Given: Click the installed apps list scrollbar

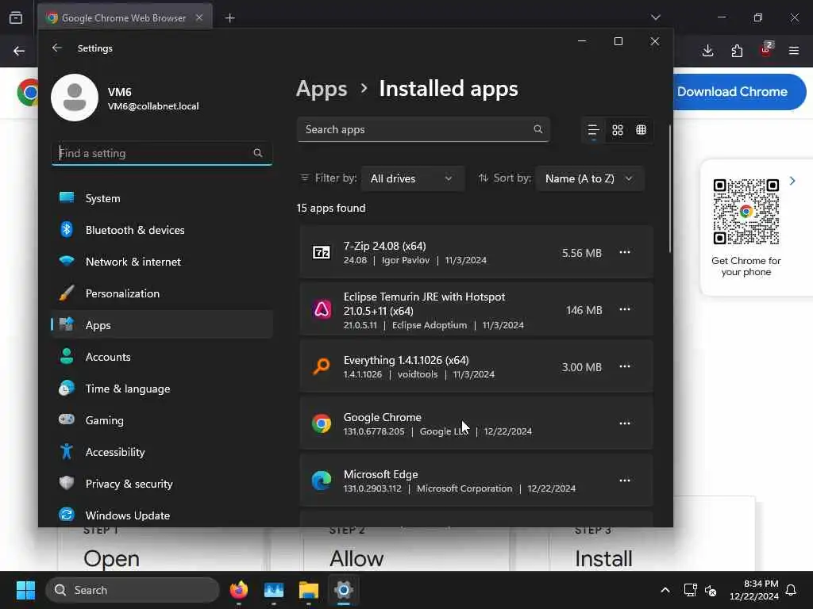Looking at the screenshot, I should (x=670, y=189).
